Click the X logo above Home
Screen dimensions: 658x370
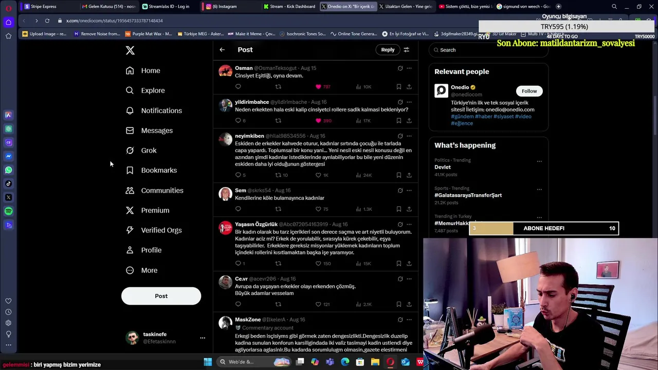(x=130, y=50)
